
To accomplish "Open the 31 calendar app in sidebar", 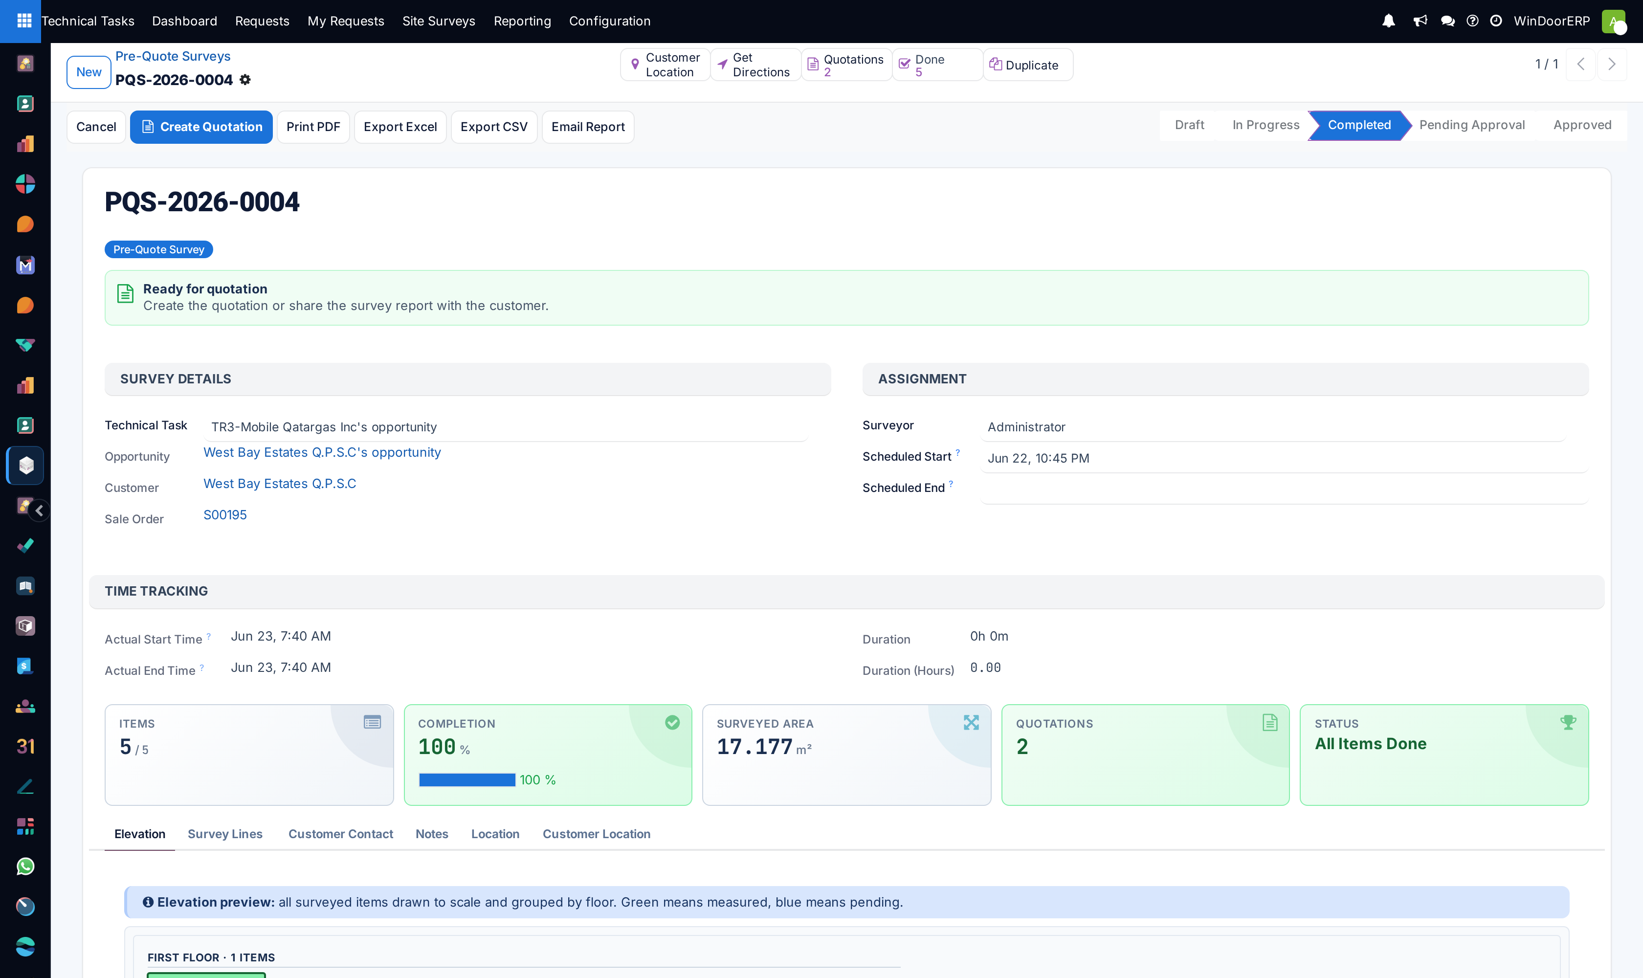I will 25,746.
